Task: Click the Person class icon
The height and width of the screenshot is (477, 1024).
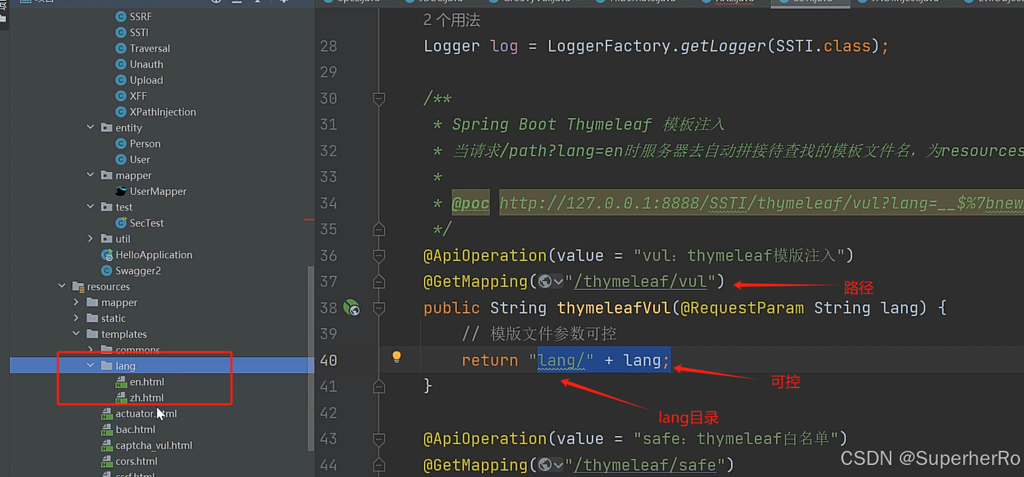Action: [x=121, y=143]
